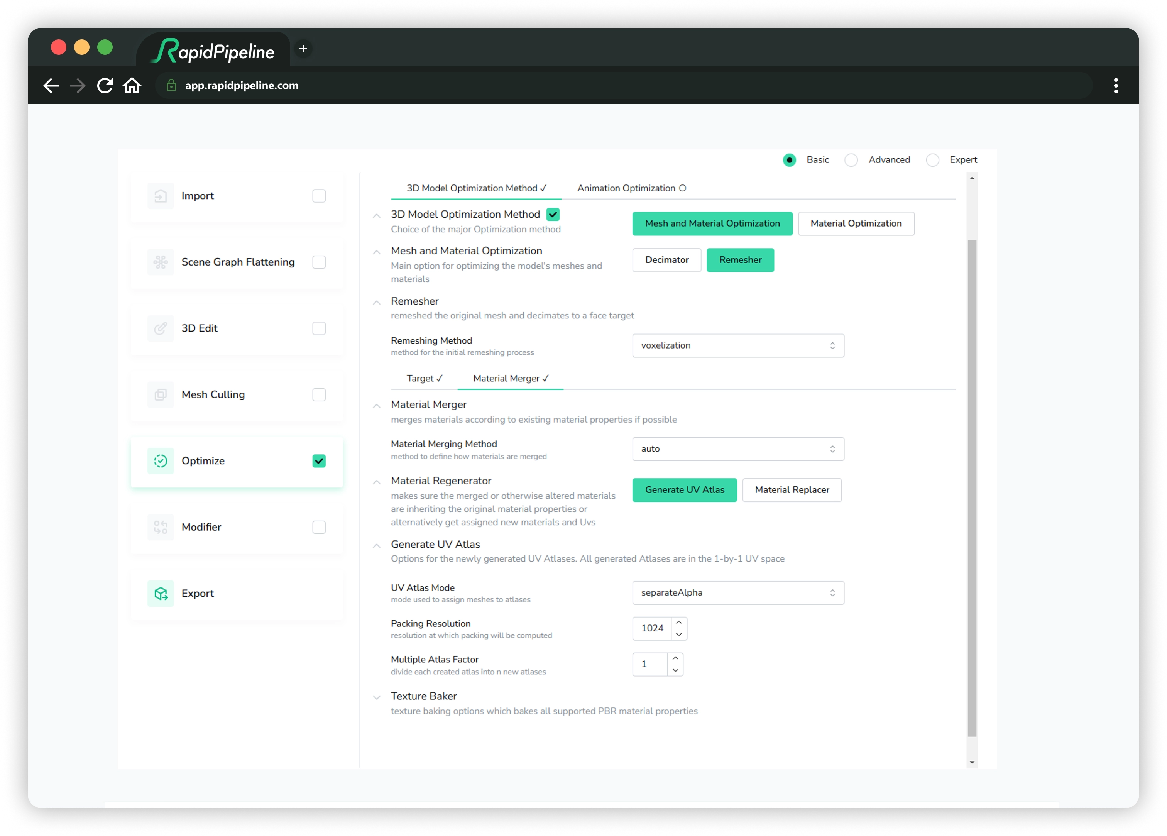This screenshot has height=836, width=1167.
Task: Decrease the Packing Resolution value
Action: pyautogui.click(x=679, y=635)
